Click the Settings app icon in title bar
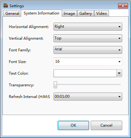 point(6,6)
